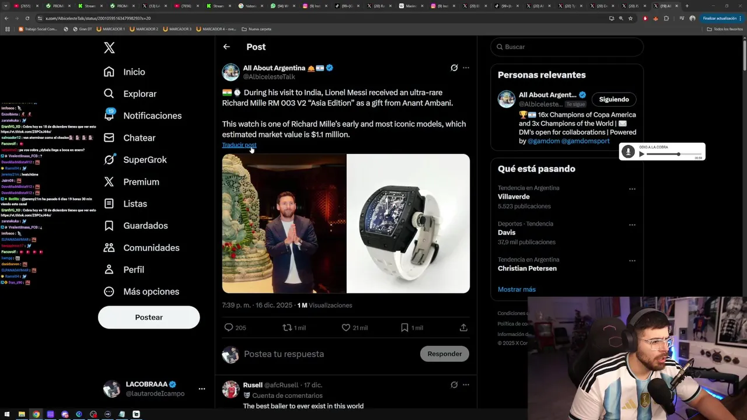Open SuperGrok from sidebar
Screen dimensions: 747x420
click(x=135, y=160)
